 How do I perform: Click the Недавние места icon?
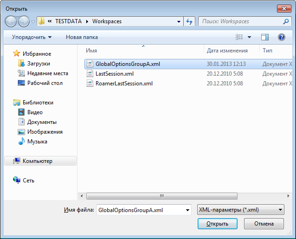click(x=21, y=73)
